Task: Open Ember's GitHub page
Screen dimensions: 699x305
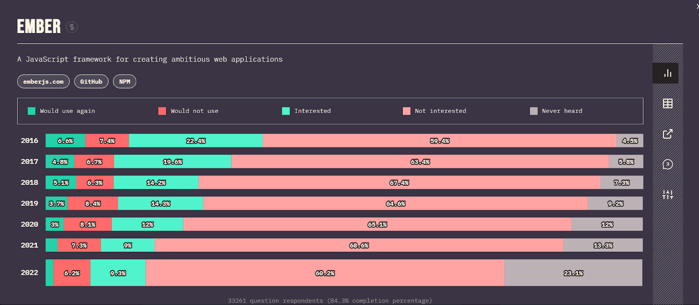Action: tap(91, 82)
